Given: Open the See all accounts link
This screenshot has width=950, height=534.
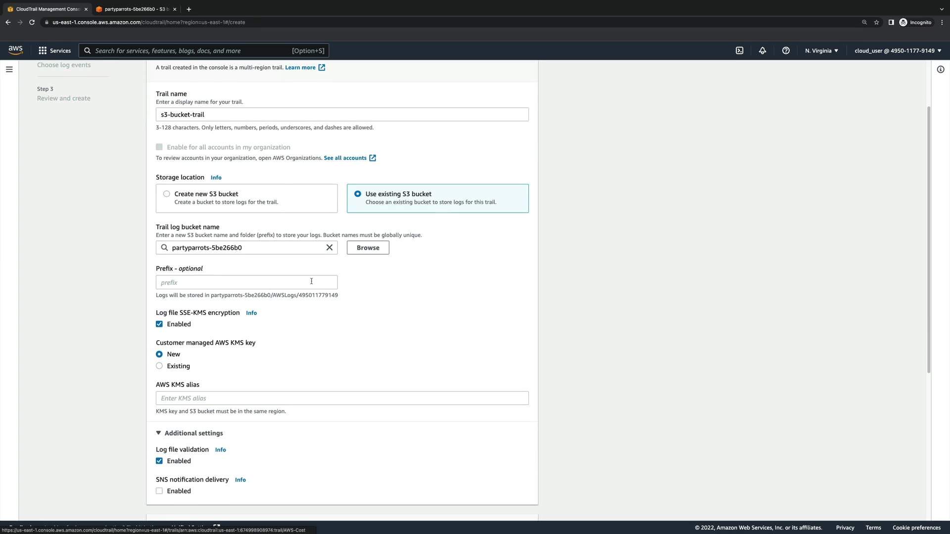Looking at the screenshot, I should [x=345, y=158].
